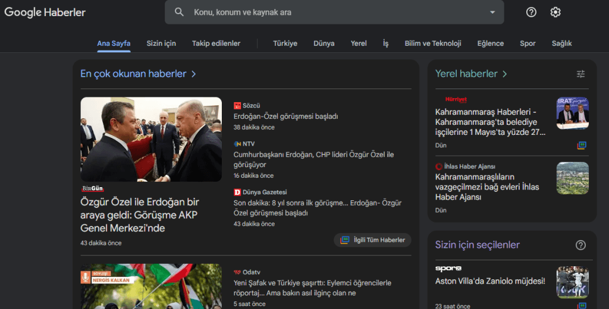
Task: Click the BirGün source logo
Action: 92,188
